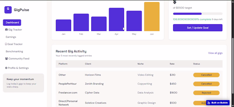Click the Rejected status of Cipher Data
Viewport: 234px width, 107px height.
[x=206, y=93]
